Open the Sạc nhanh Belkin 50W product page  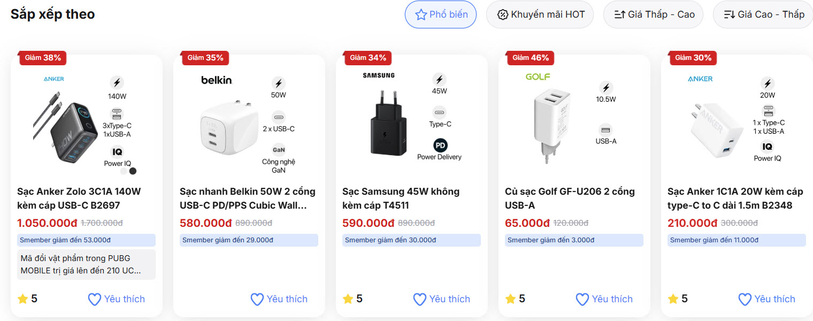pyautogui.click(x=247, y=198)
